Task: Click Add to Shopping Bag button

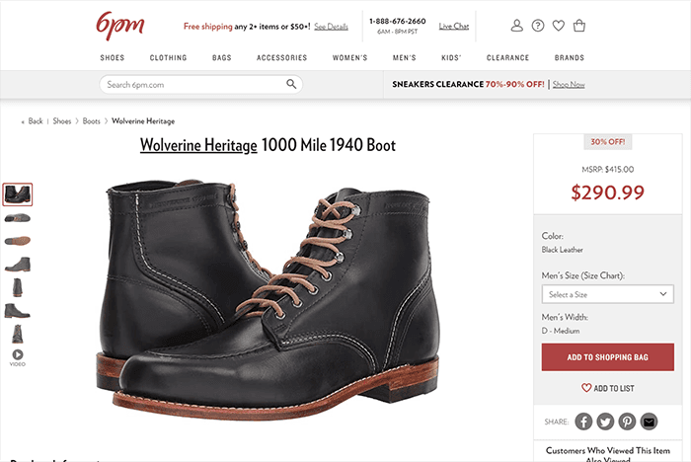Action: coord(608,357)
